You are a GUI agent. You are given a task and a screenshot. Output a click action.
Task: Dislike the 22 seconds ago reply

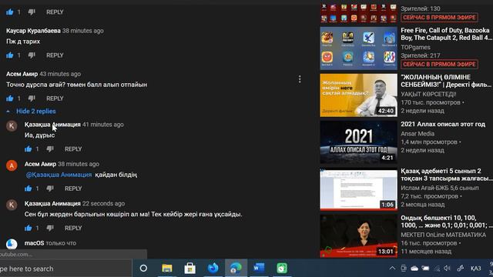[50, 229]
